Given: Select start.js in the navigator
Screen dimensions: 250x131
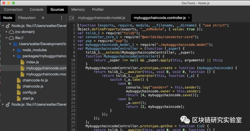Looking at the screenshot, I should pyautogui.click(x=28, y=98).
